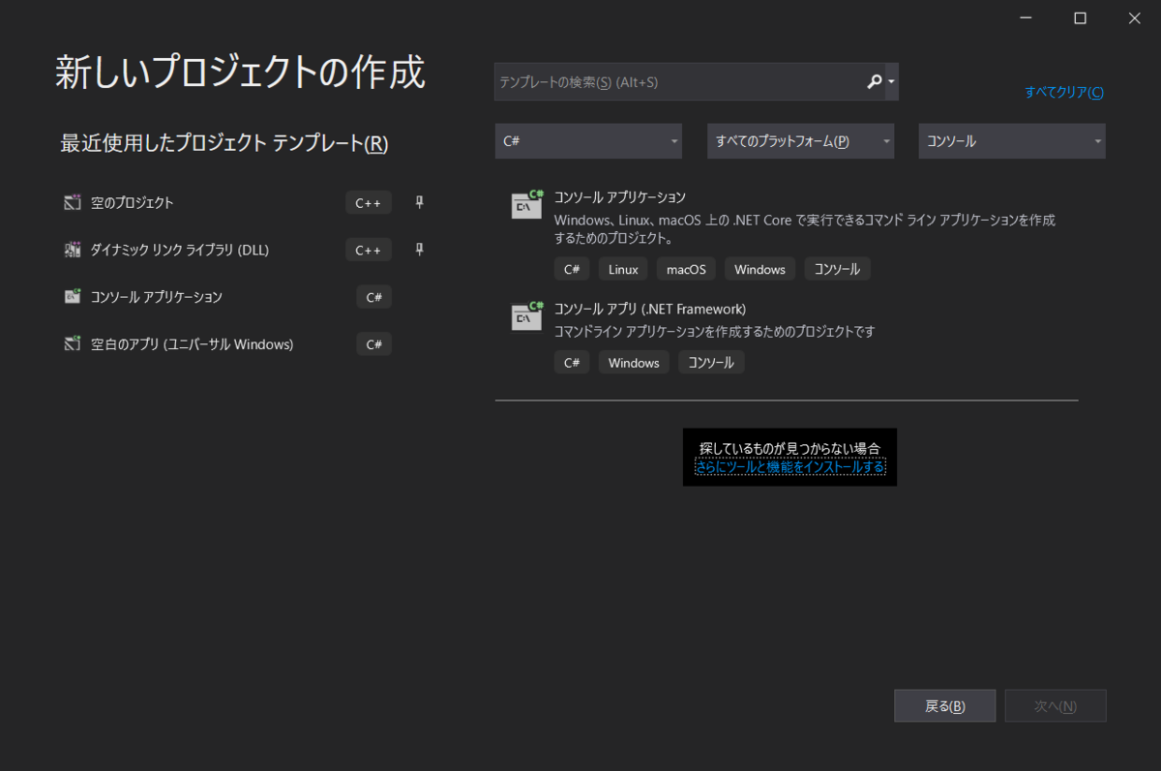Click the Dynamic Link Library (DLL) icon
This screenshot has width=1161, height=771.
click(73, 250)
